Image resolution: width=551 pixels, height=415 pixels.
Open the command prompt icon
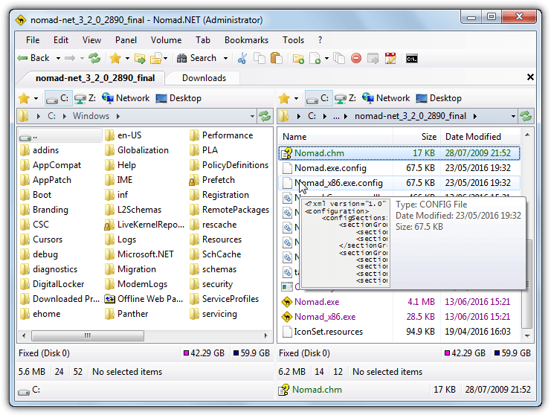pos(411,59)
